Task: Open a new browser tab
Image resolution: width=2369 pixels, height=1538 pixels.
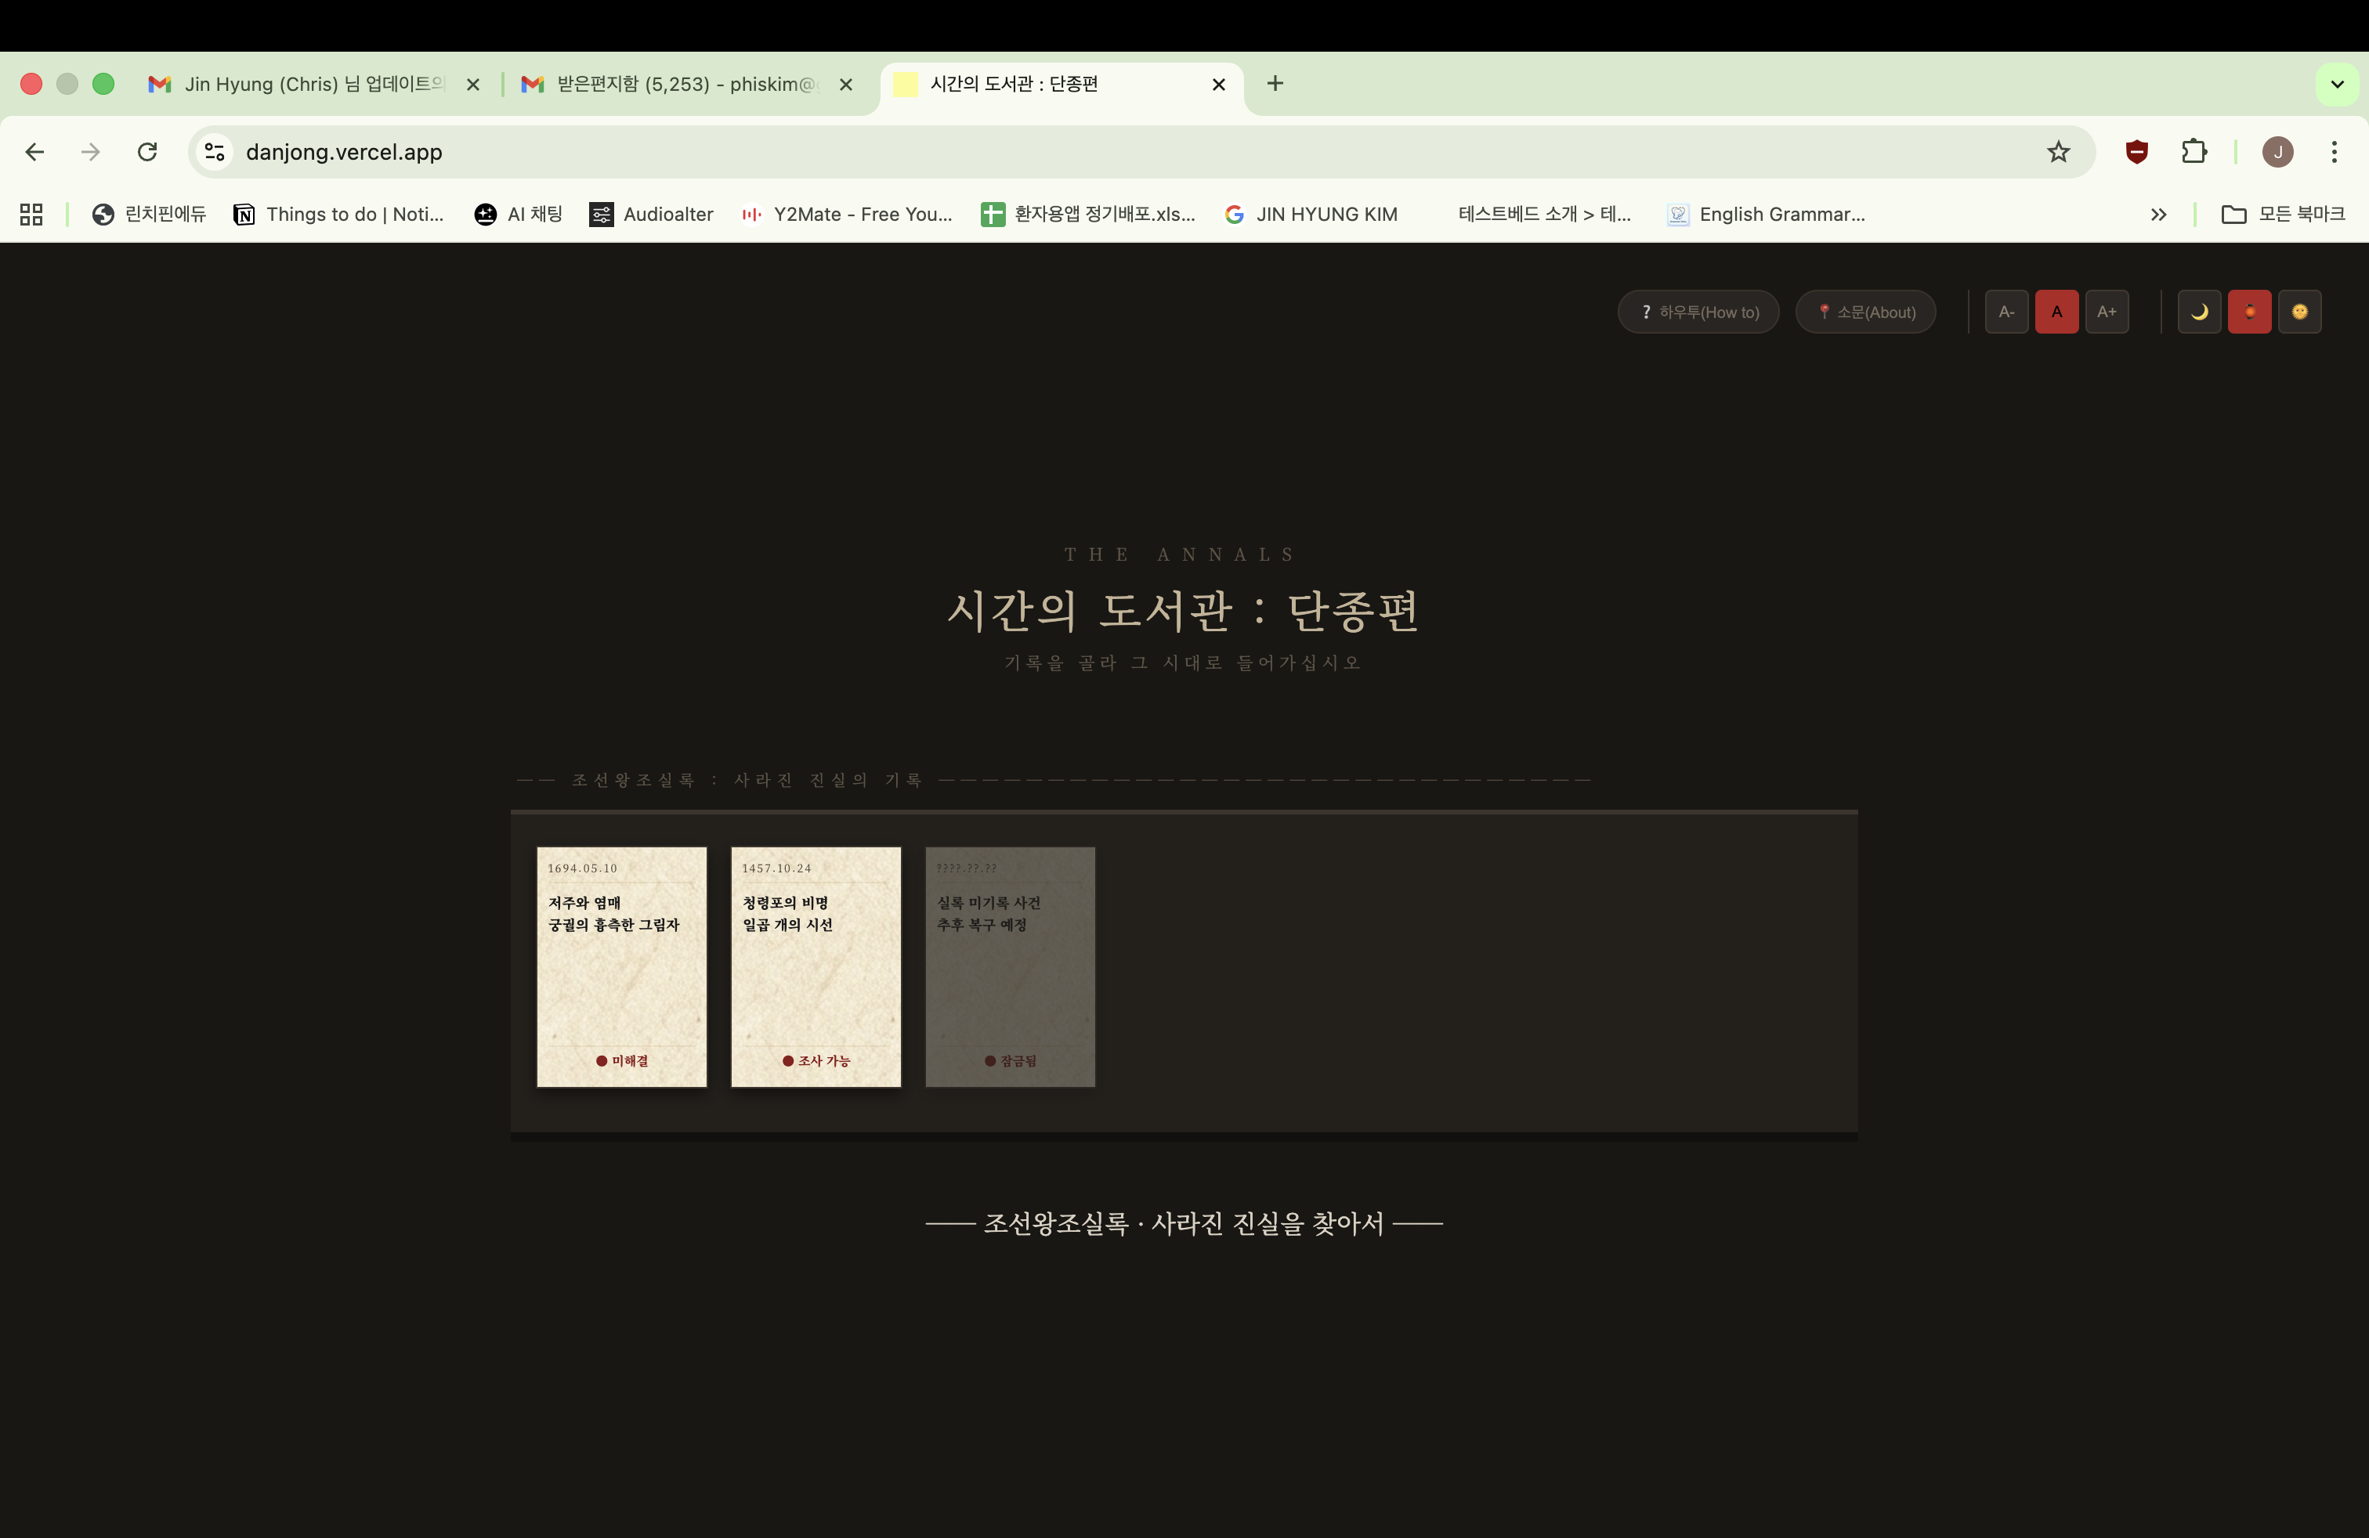Action: pyautogui.click(x=1275, y=84)
